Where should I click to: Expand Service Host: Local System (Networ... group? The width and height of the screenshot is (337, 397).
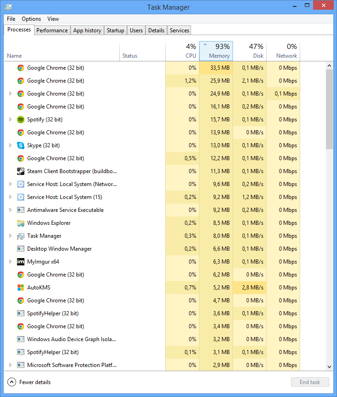coord(10,184)
